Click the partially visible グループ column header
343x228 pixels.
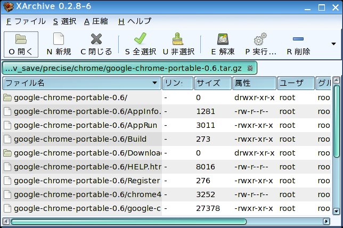tap(323, 83)
